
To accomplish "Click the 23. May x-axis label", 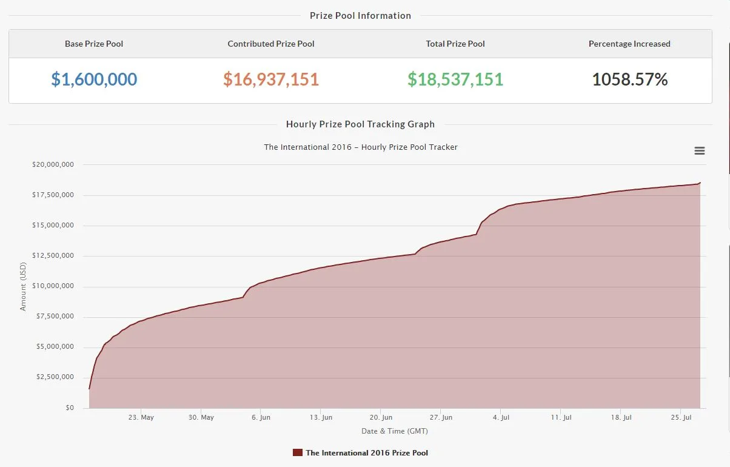I will point(141,417).
